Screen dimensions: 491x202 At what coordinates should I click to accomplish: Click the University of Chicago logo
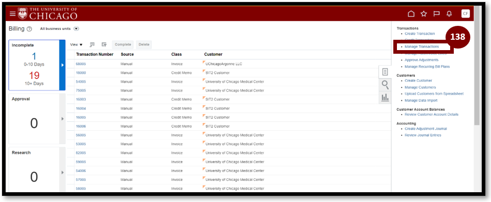[x=48, y=14]
